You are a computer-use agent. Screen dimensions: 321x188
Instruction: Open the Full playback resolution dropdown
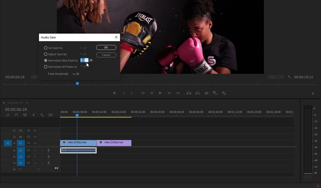click(276, 77)
